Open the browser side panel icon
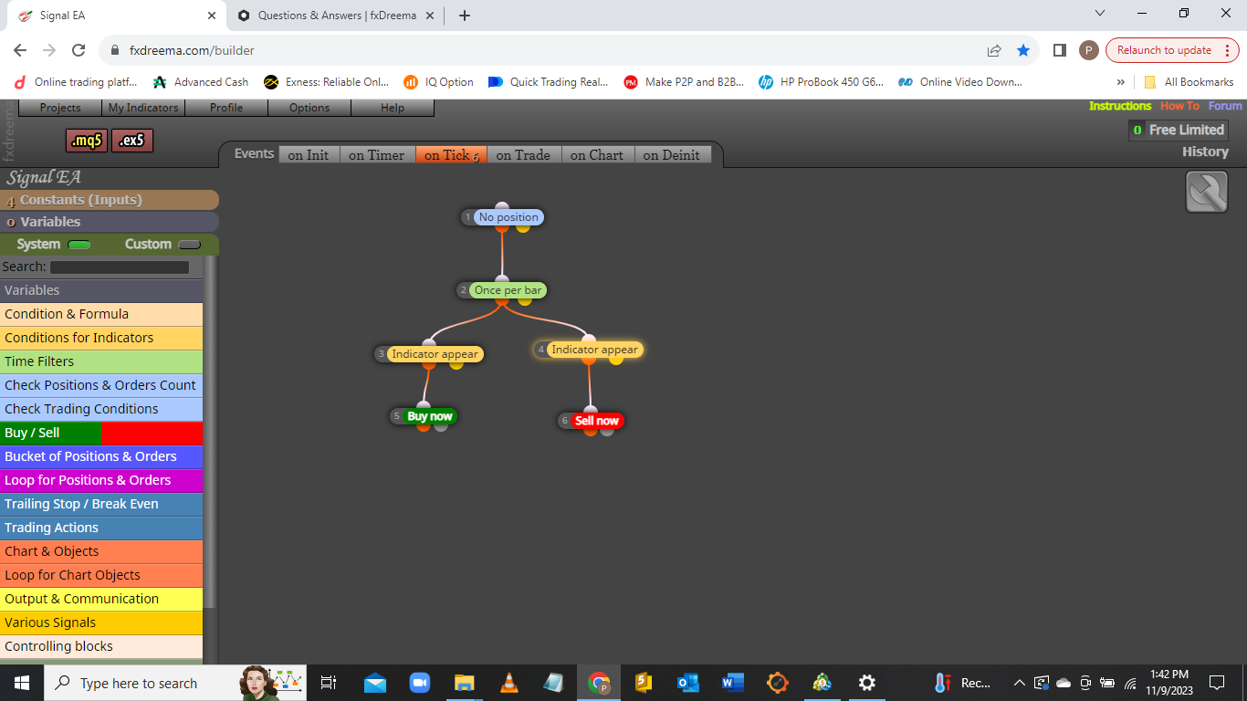1247x701 pixels. (x=1059, y=50)
